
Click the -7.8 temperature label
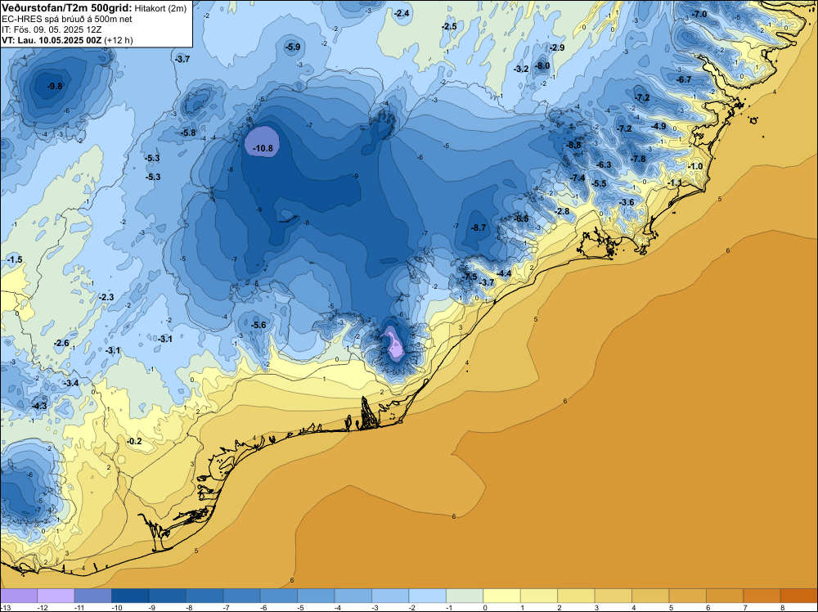[638, 159]
